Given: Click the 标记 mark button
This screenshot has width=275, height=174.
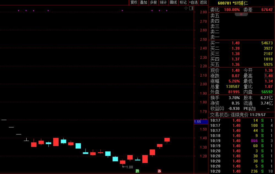Looking at the screenshot, I should coord(183,2).
